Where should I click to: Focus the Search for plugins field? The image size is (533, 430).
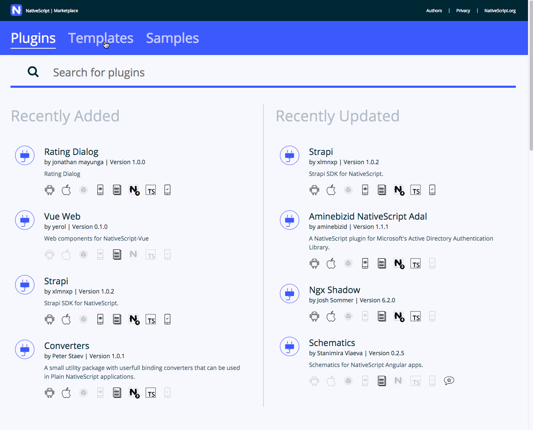263,72
